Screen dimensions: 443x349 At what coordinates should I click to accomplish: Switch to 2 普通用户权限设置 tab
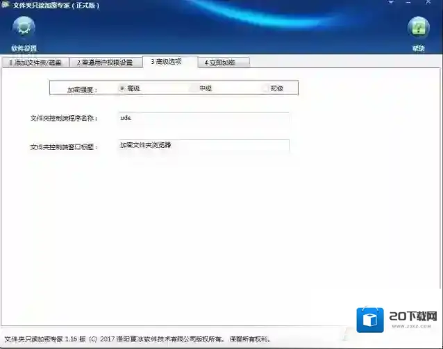pos(105,62)
